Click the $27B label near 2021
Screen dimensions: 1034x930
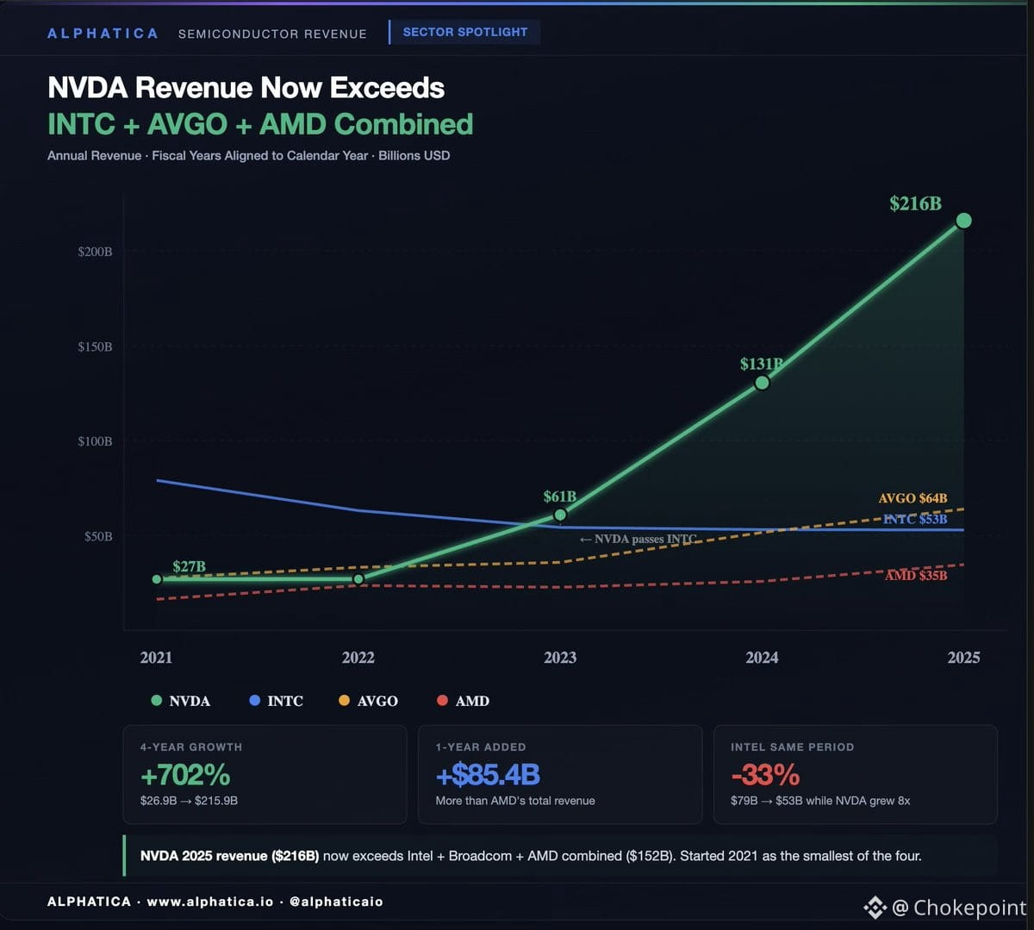[189, 566]
